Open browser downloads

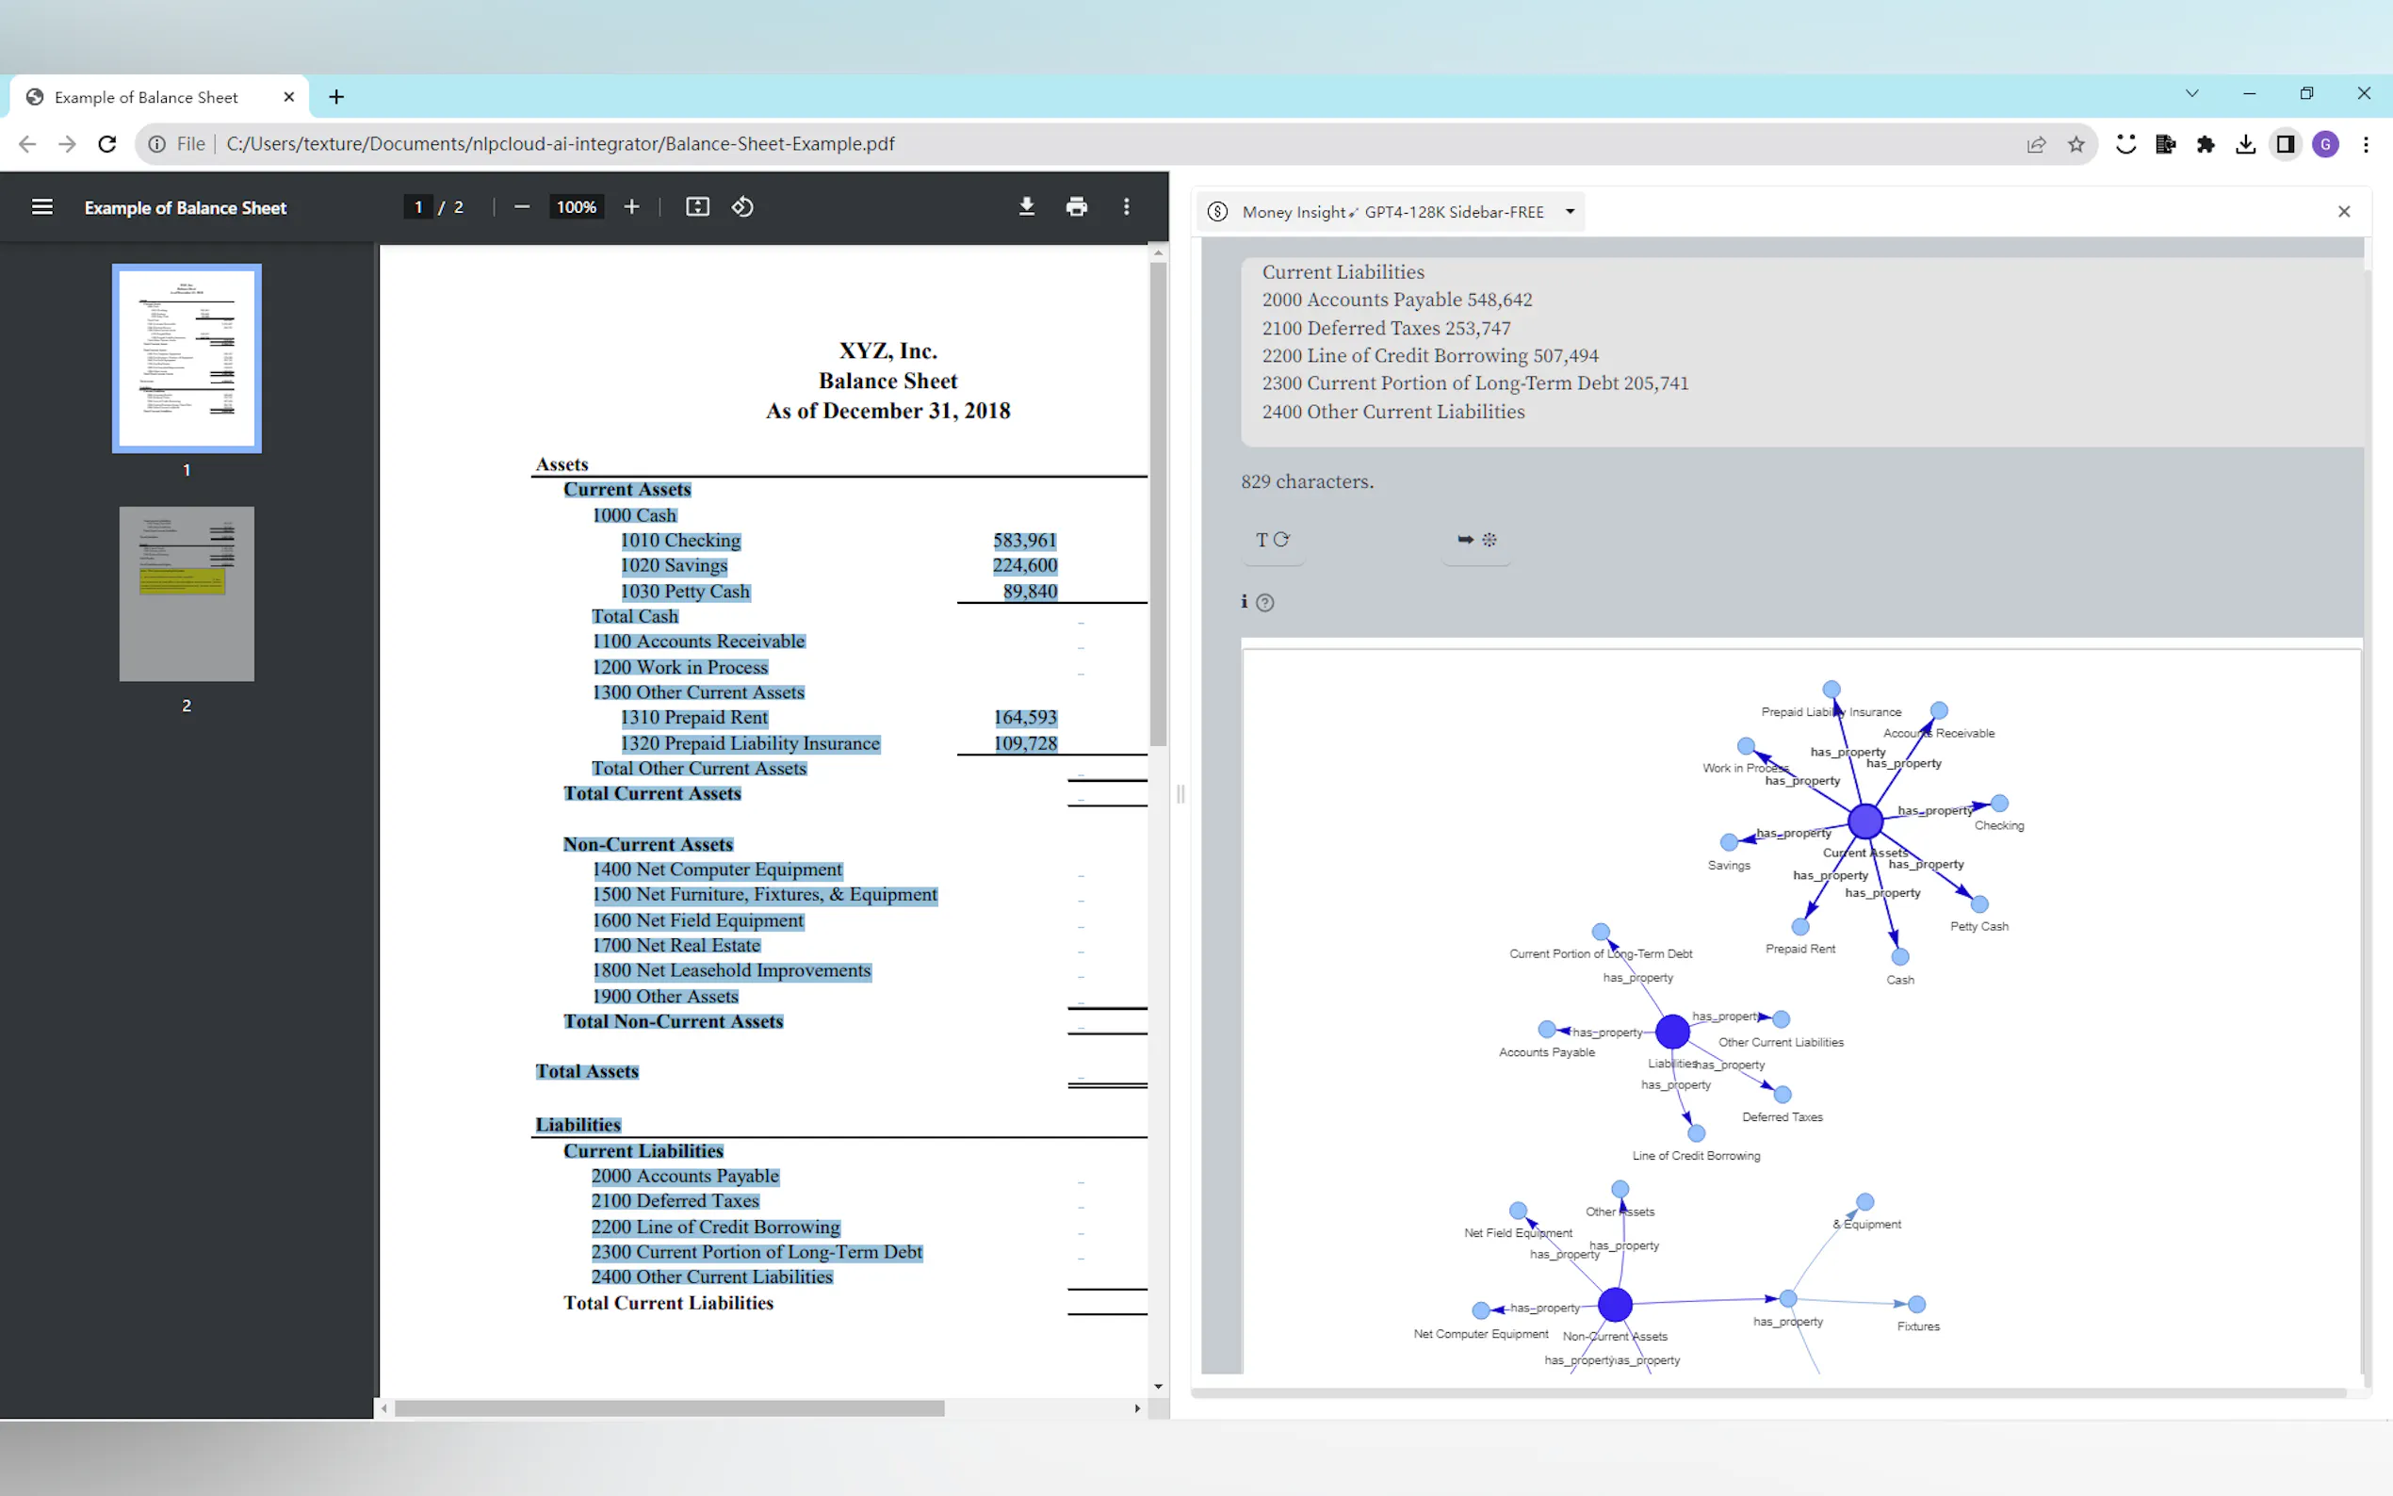(2246, 144)
